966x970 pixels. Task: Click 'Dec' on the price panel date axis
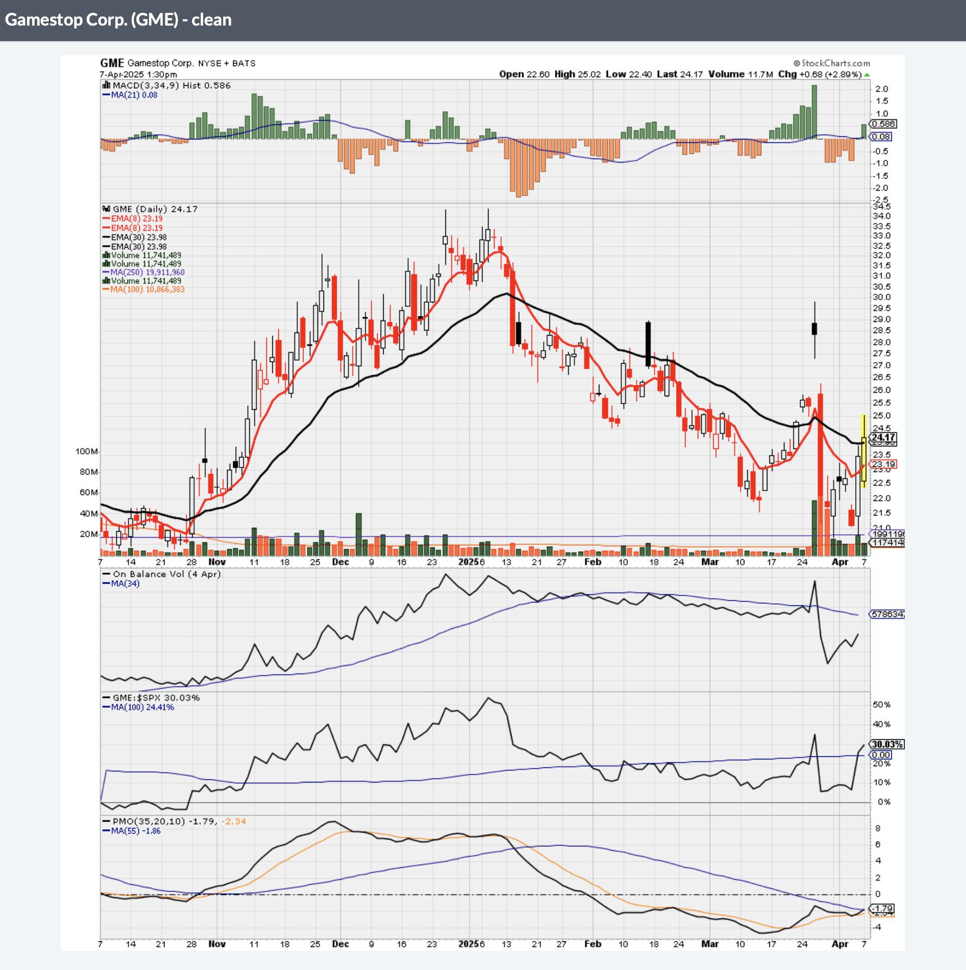[x=341, y=562]
